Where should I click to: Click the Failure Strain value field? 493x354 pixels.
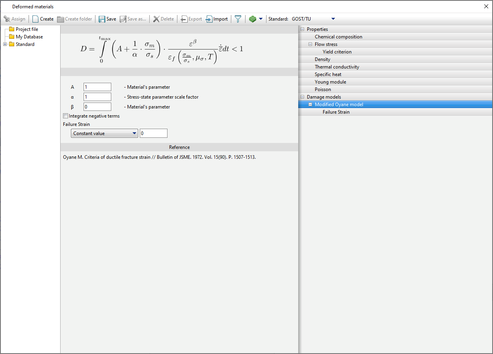pos(153,133)
